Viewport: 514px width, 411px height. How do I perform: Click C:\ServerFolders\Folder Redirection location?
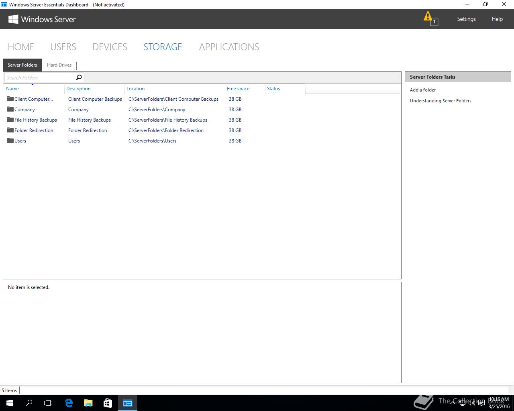pos(166,130)
